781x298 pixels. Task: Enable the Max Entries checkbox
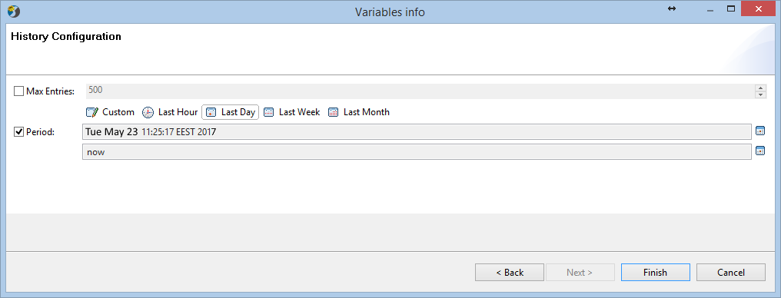(19, 91)
